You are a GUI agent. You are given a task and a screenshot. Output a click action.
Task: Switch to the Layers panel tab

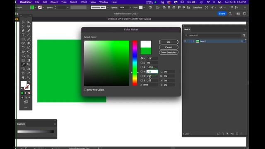click(187, 29)
